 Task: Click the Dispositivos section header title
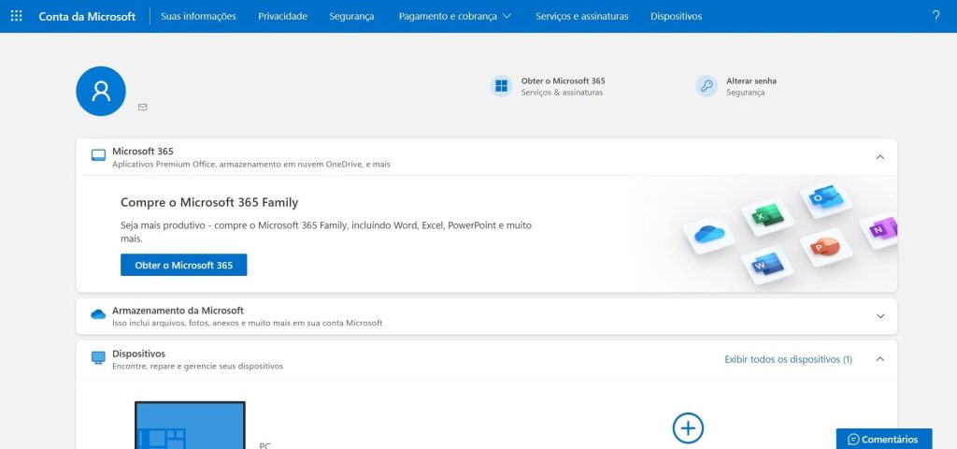(138, 354)
